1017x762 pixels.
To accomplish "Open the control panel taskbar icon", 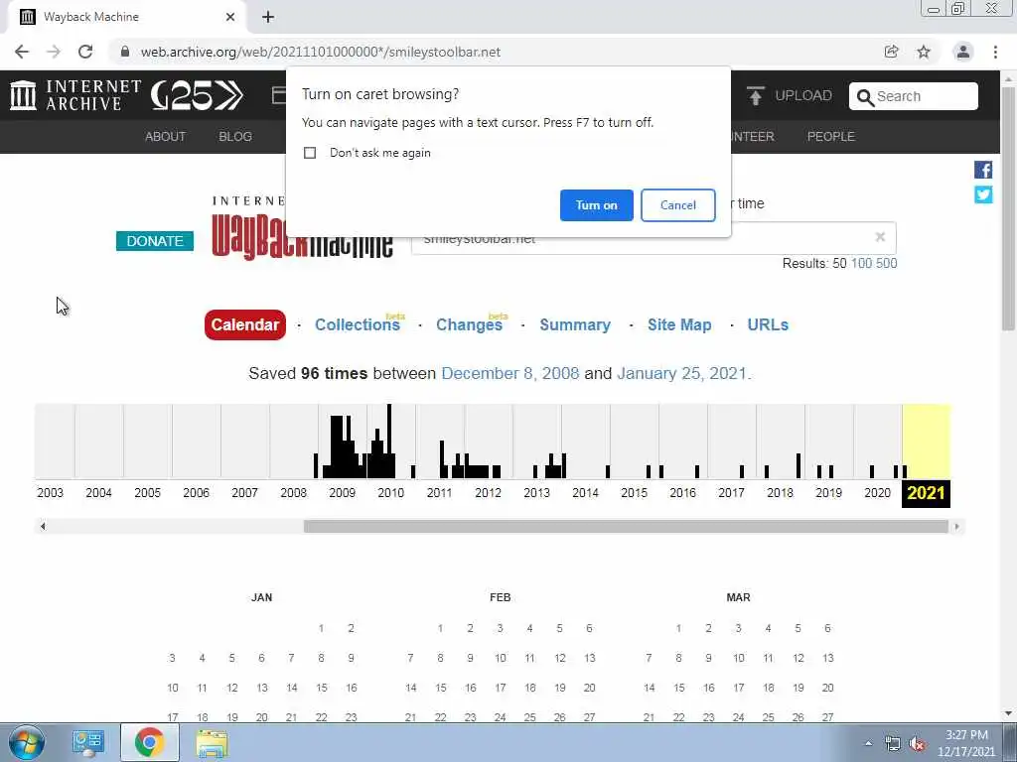I will (x=88, y=742).
